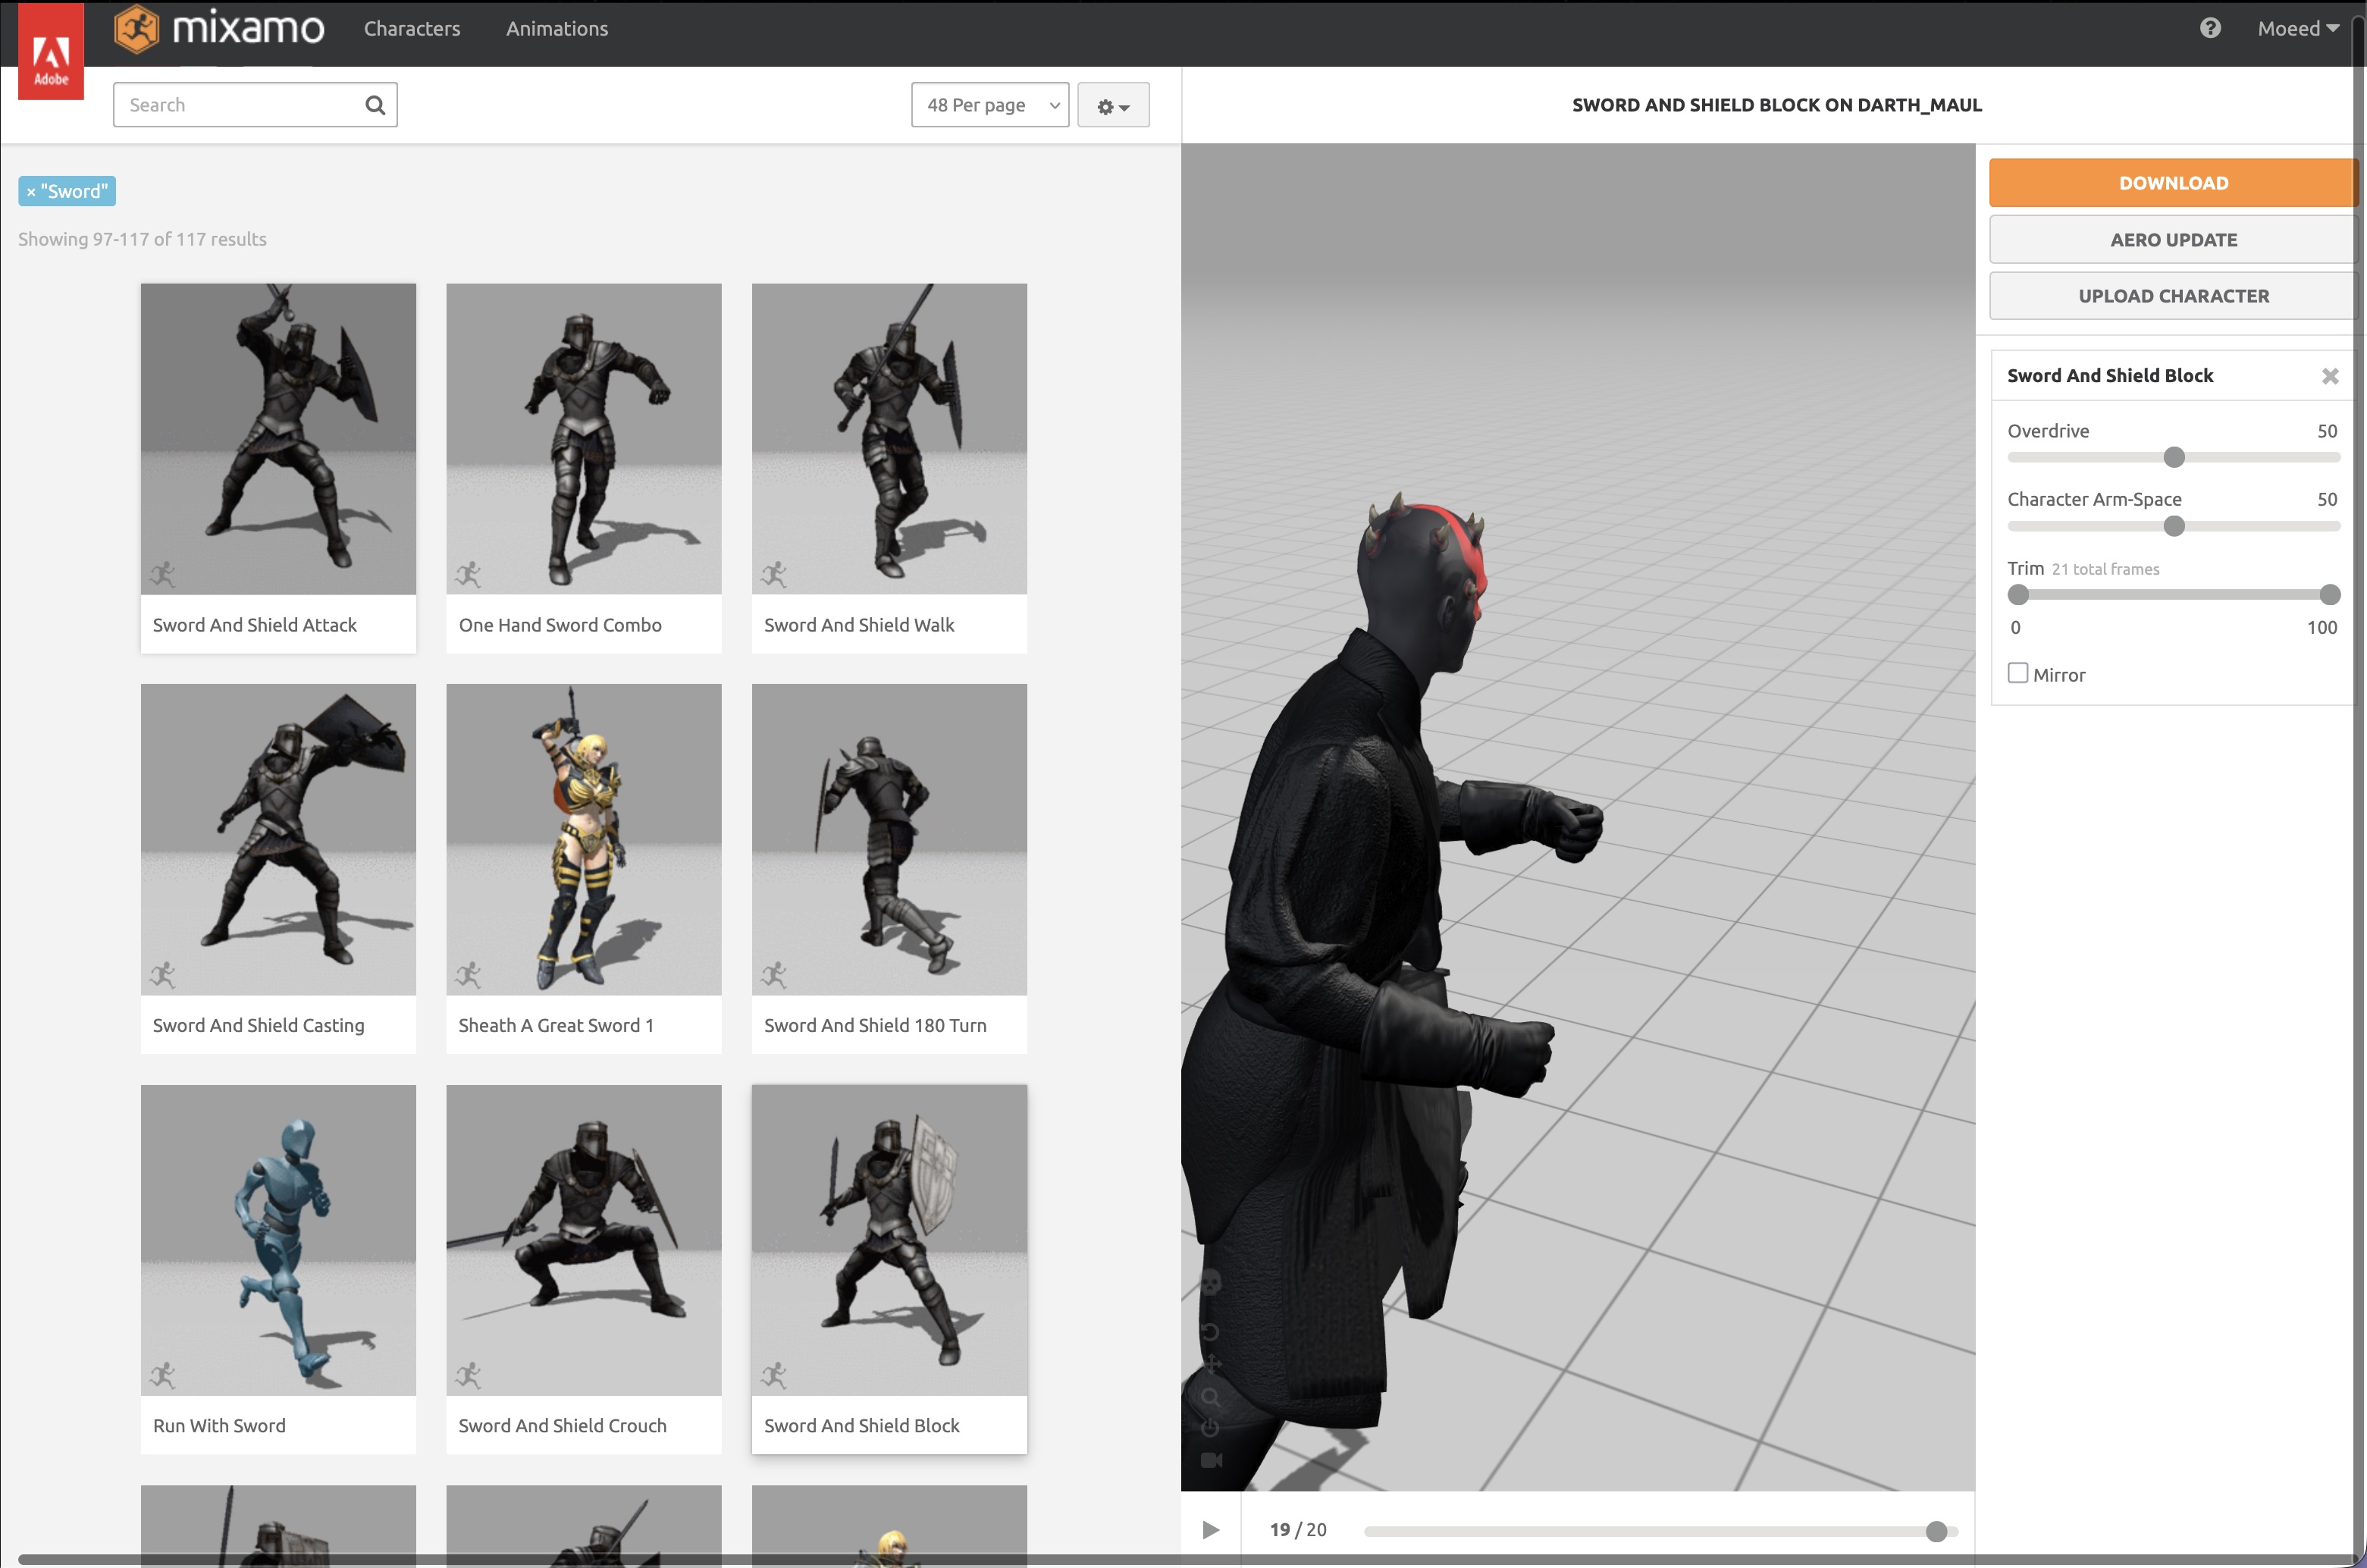Open the 48 Per page dropdown
Screen dimensions: 2367x1568
pos(990,105)
